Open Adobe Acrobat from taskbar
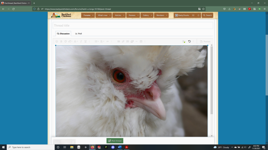The width and height of the screenshot is (268, 150). pyautogui.click(x=126, y=147)
